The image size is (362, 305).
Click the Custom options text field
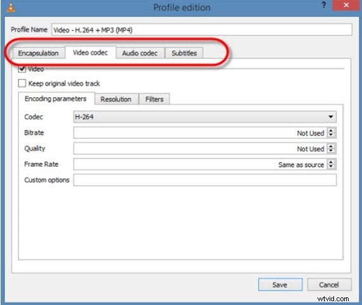click(204, 180)
